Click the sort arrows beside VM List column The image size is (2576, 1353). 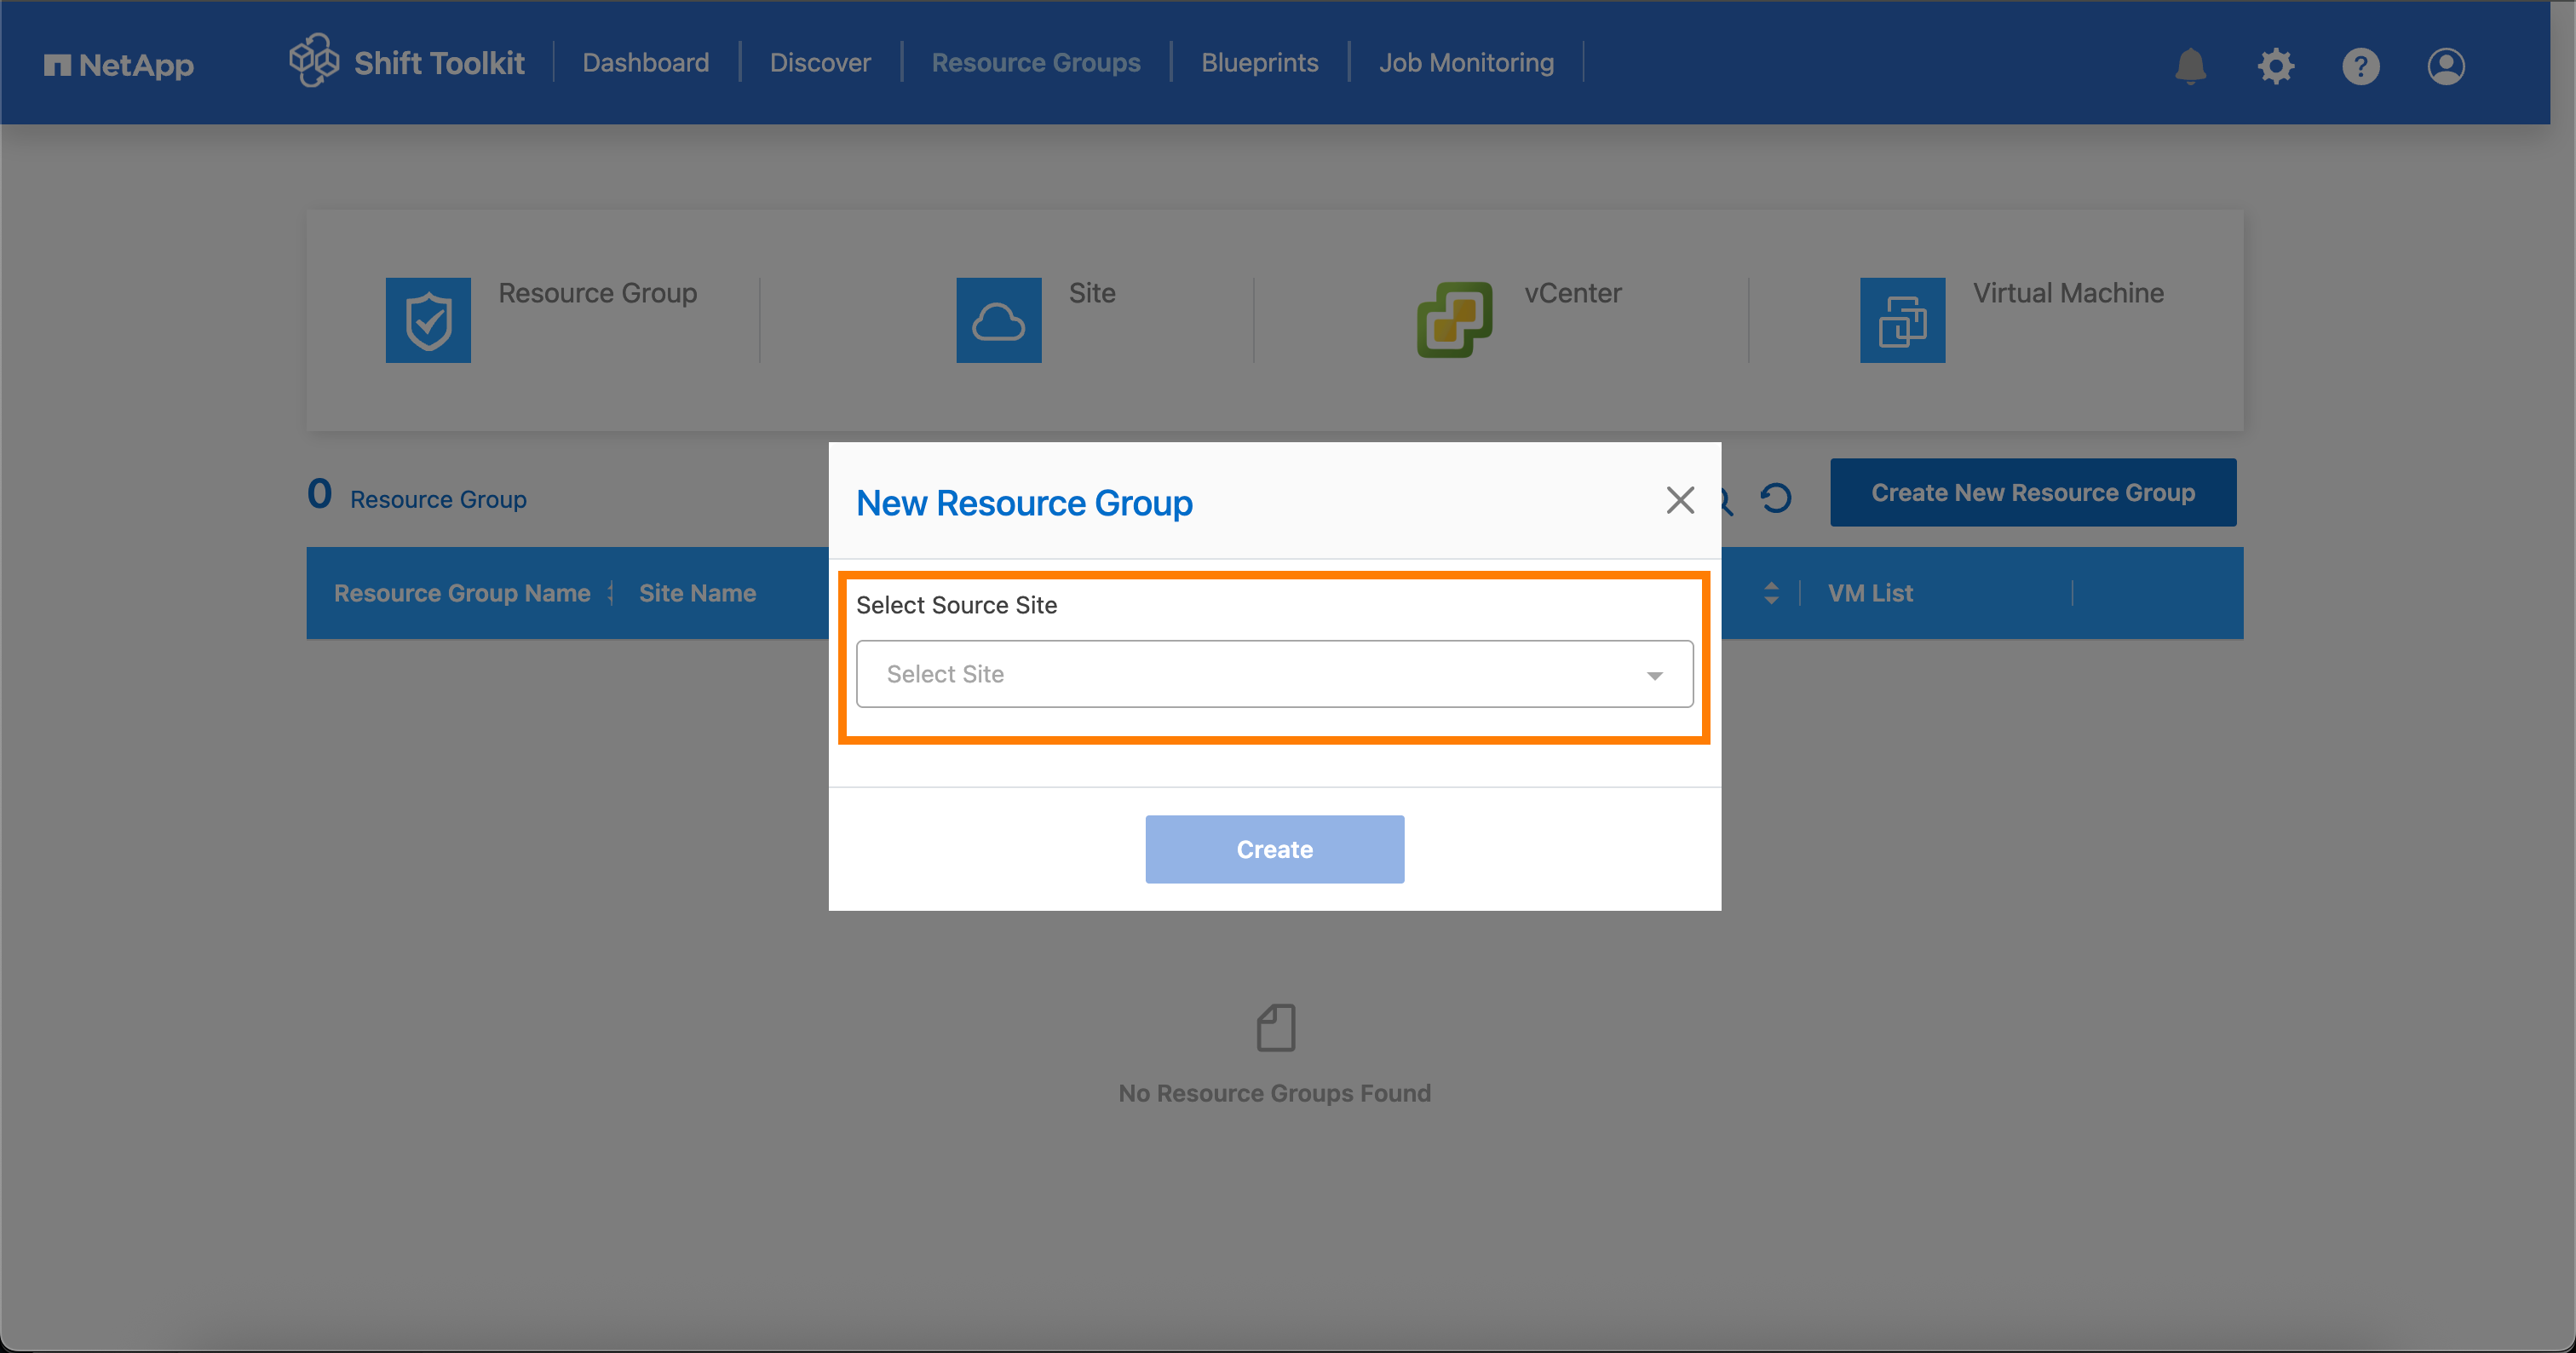1771,593
